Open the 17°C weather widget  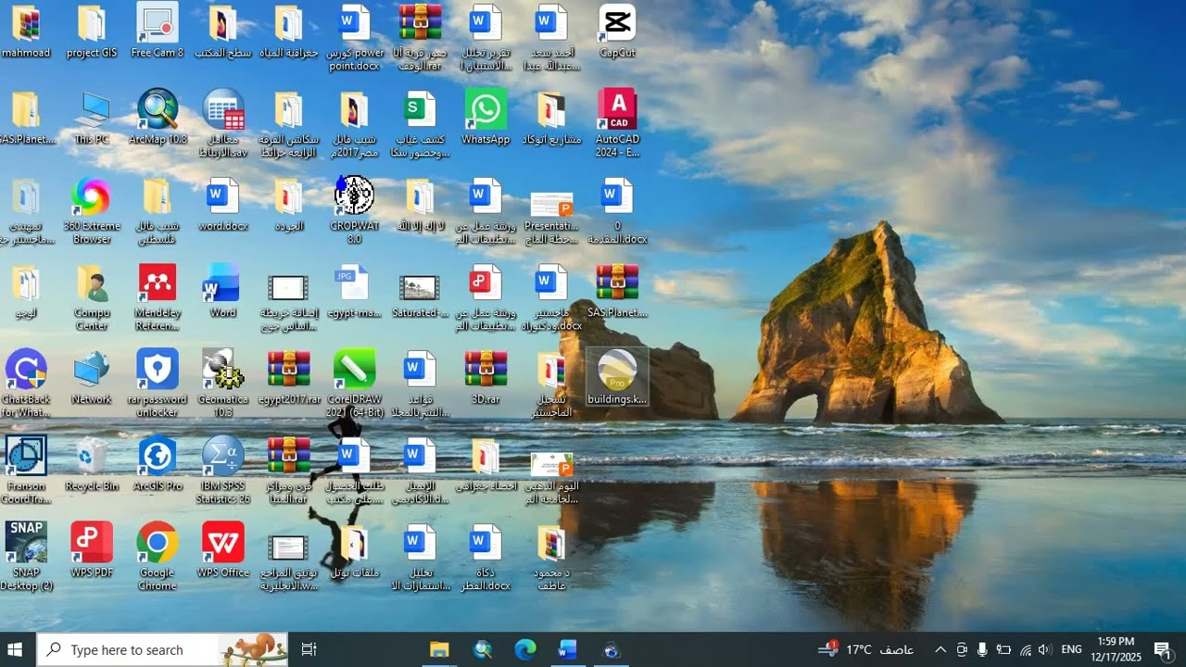tap(867, 649)
